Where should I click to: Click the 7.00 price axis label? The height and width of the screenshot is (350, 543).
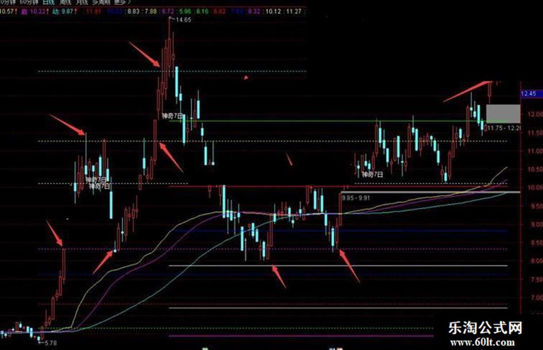[537, 297]
